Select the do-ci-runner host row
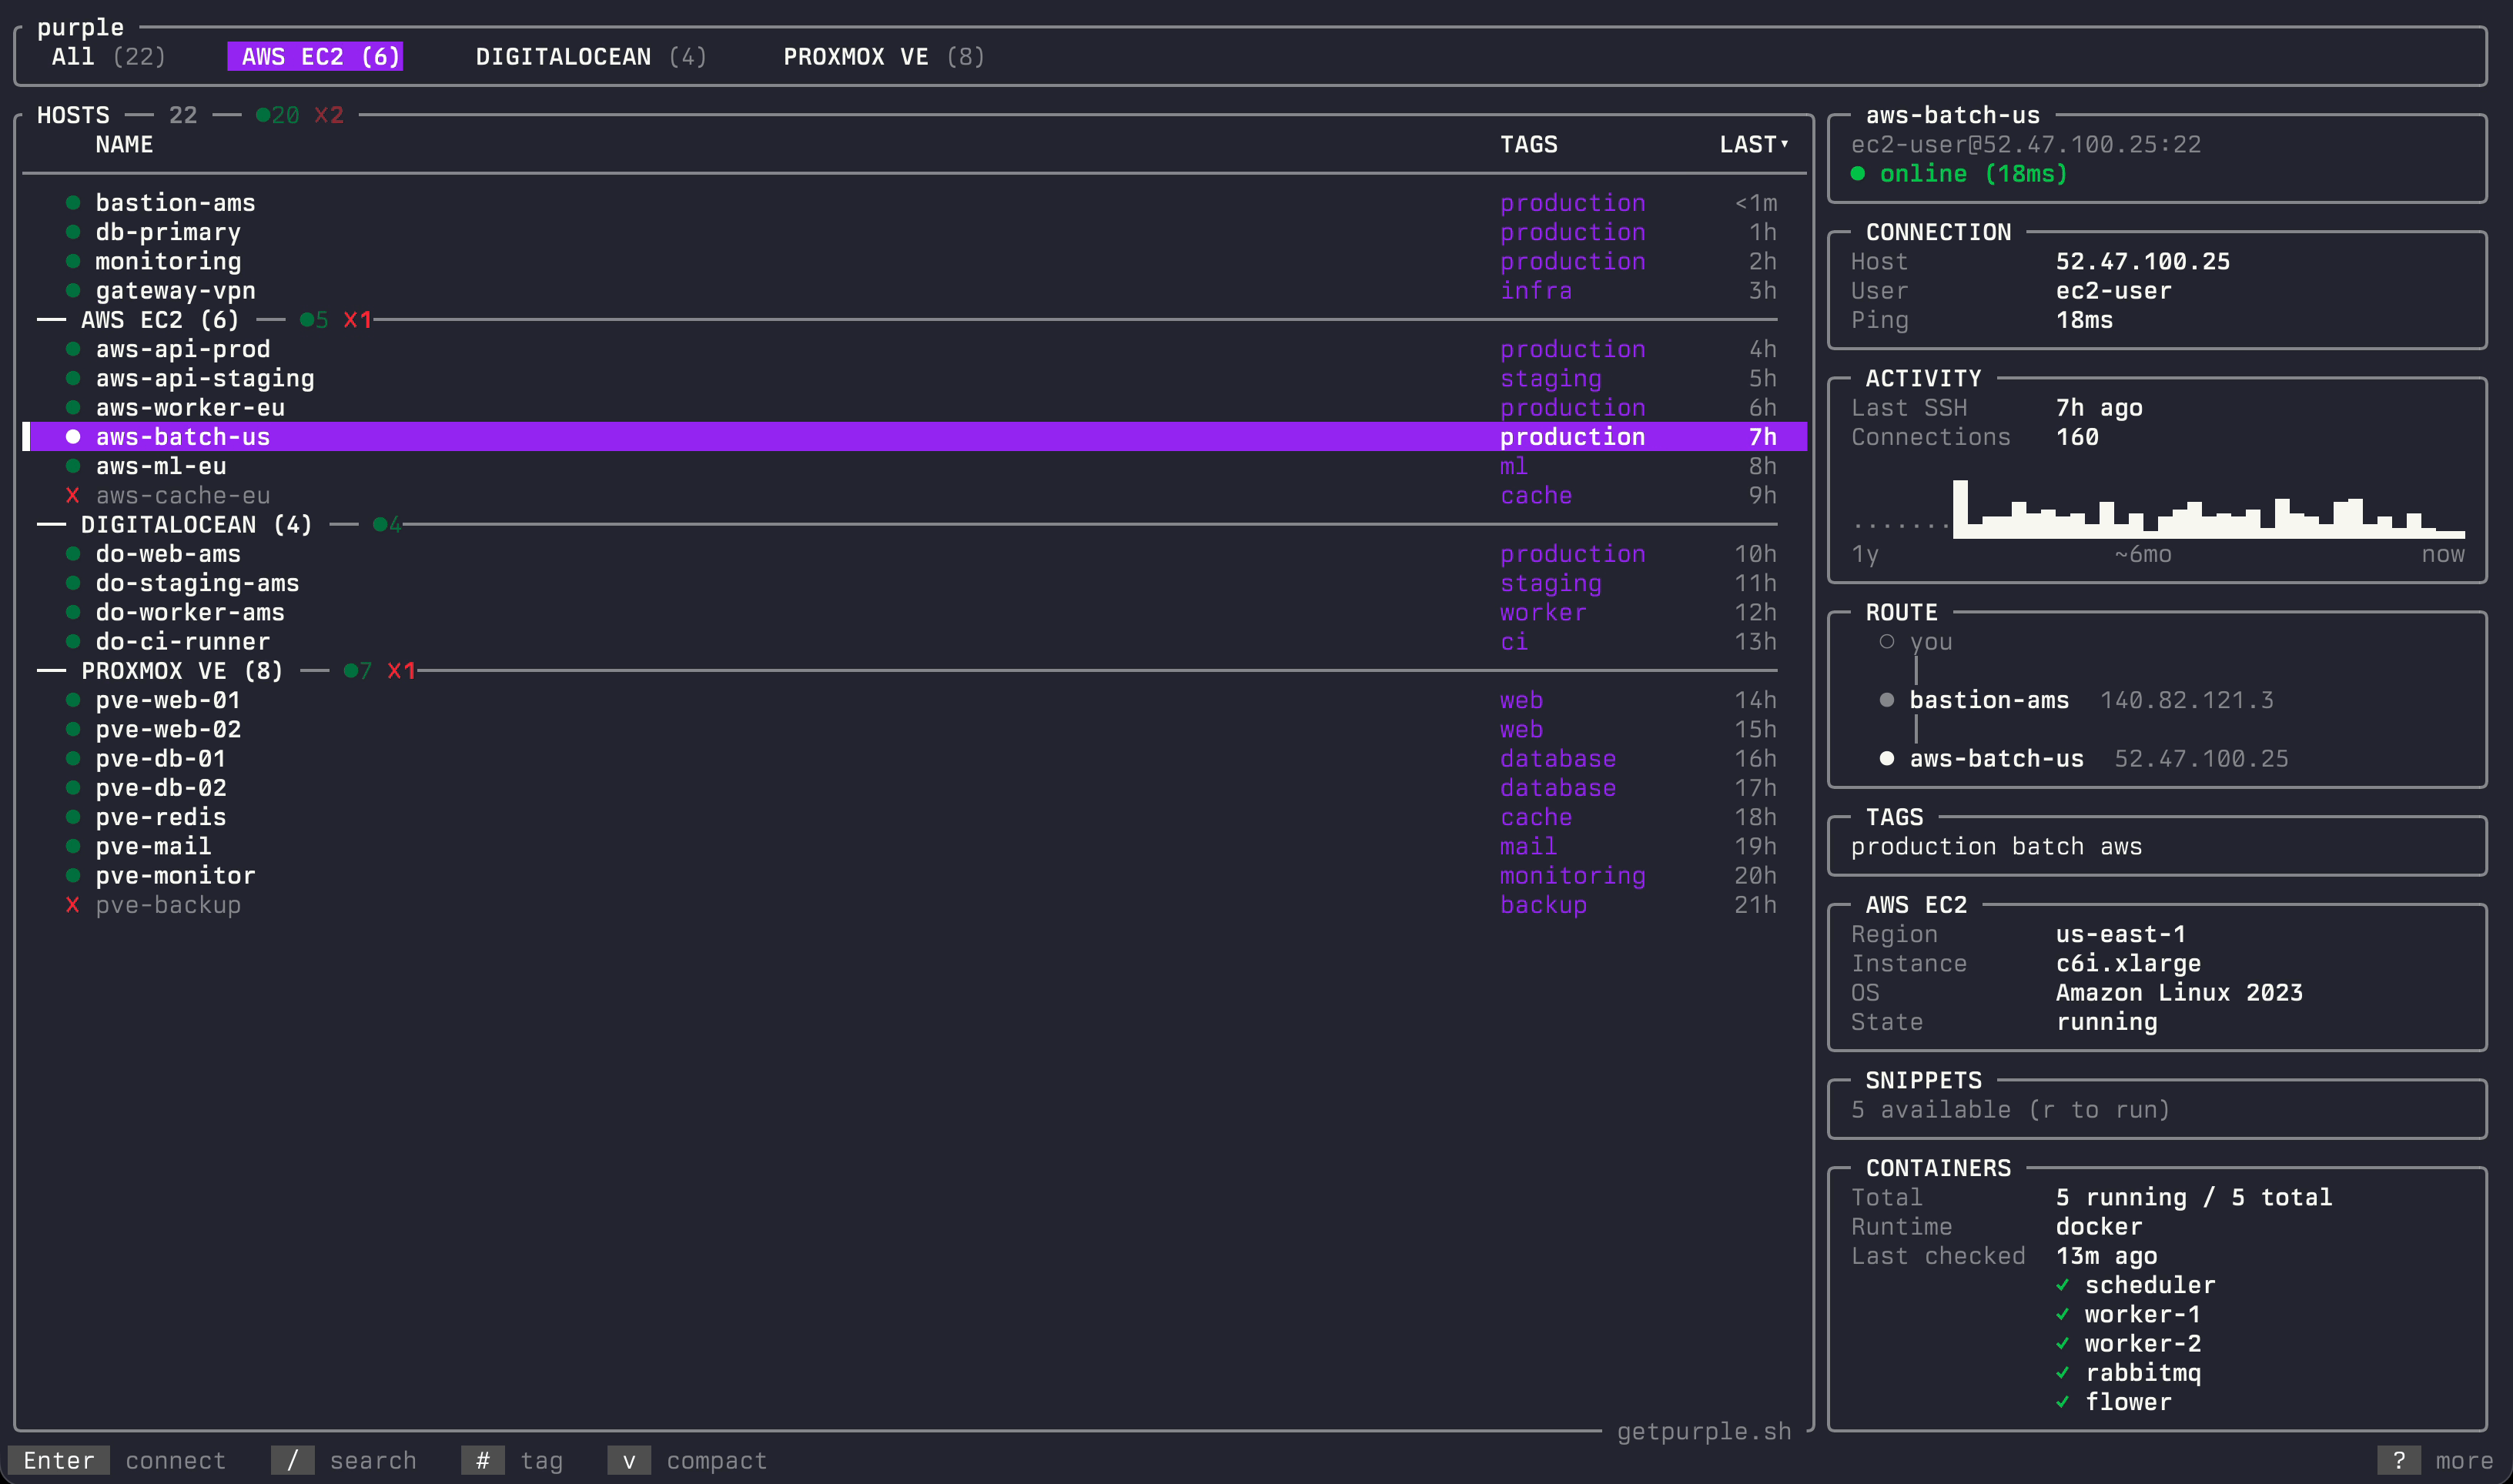Viewport: 2513px width, 1484px height. (x=182, y=642)
